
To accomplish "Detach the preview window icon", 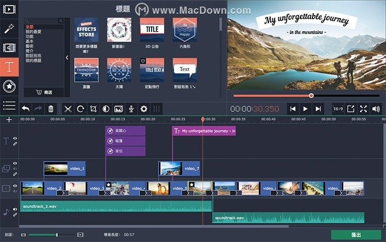I will 350,109.
